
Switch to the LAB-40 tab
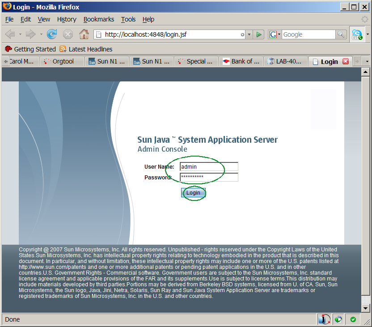[x=285, y=61]
